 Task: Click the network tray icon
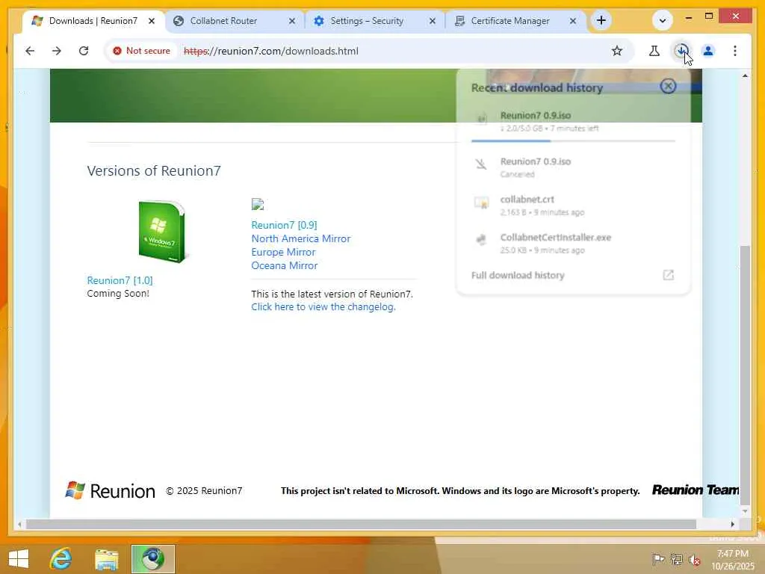676,559
